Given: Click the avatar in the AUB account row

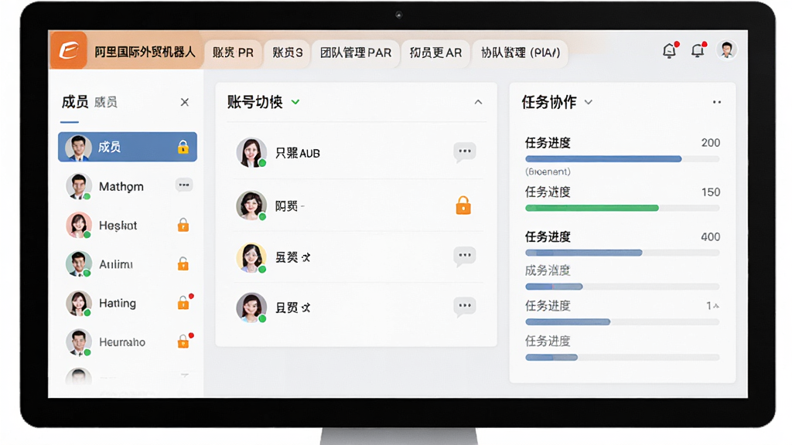Looking at the screenshot, I should coord(251,152).
